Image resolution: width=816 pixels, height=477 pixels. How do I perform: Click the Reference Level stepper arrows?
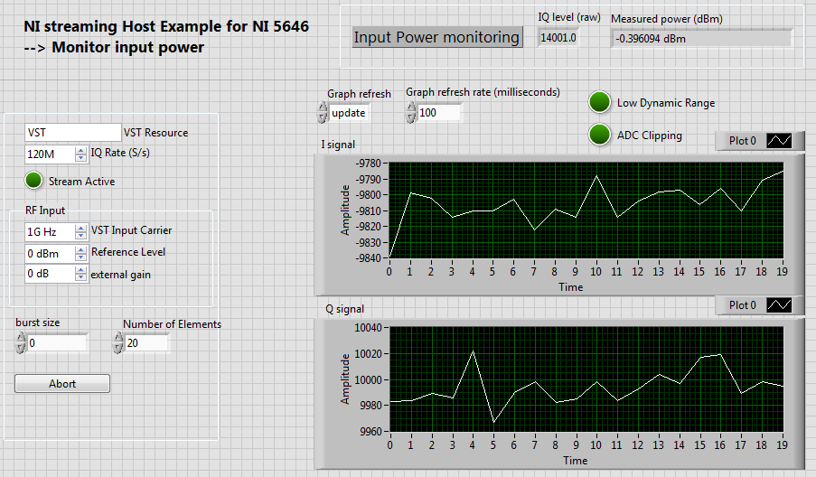coord(81,253)
